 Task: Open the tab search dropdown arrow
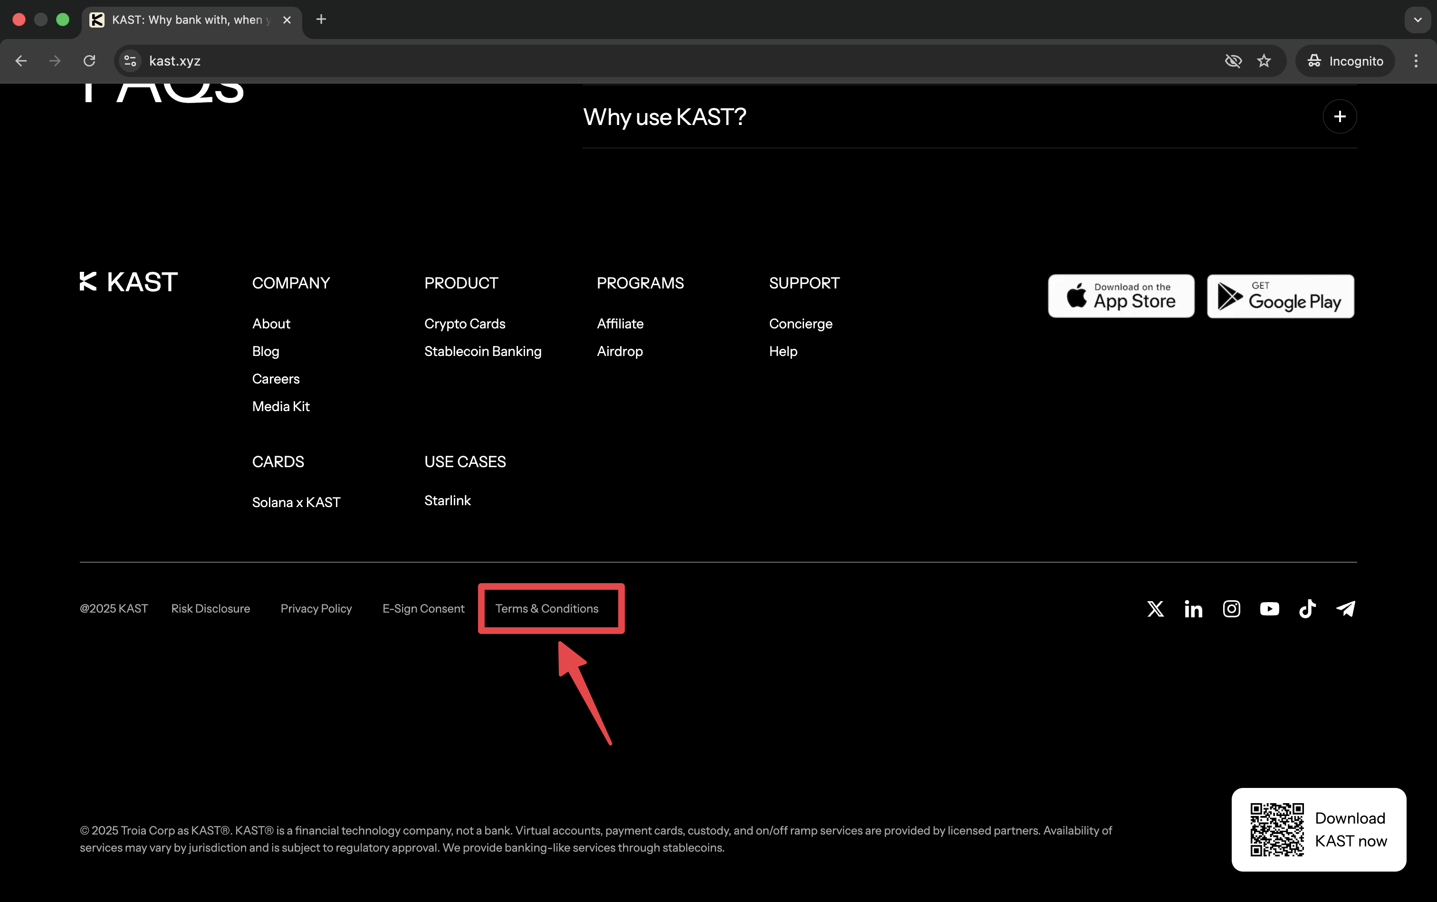click(x=1418, y=19)
